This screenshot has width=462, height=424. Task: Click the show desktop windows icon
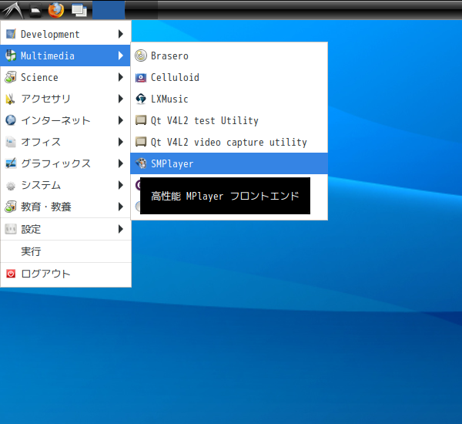pos(79,10)
